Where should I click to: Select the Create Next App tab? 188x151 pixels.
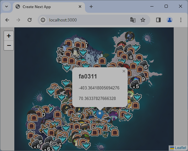click(49, 7)
